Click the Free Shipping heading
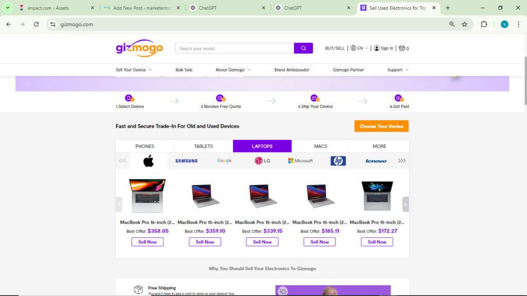The width and height of the screenshot is (527, 296). (x=162, y=288)
